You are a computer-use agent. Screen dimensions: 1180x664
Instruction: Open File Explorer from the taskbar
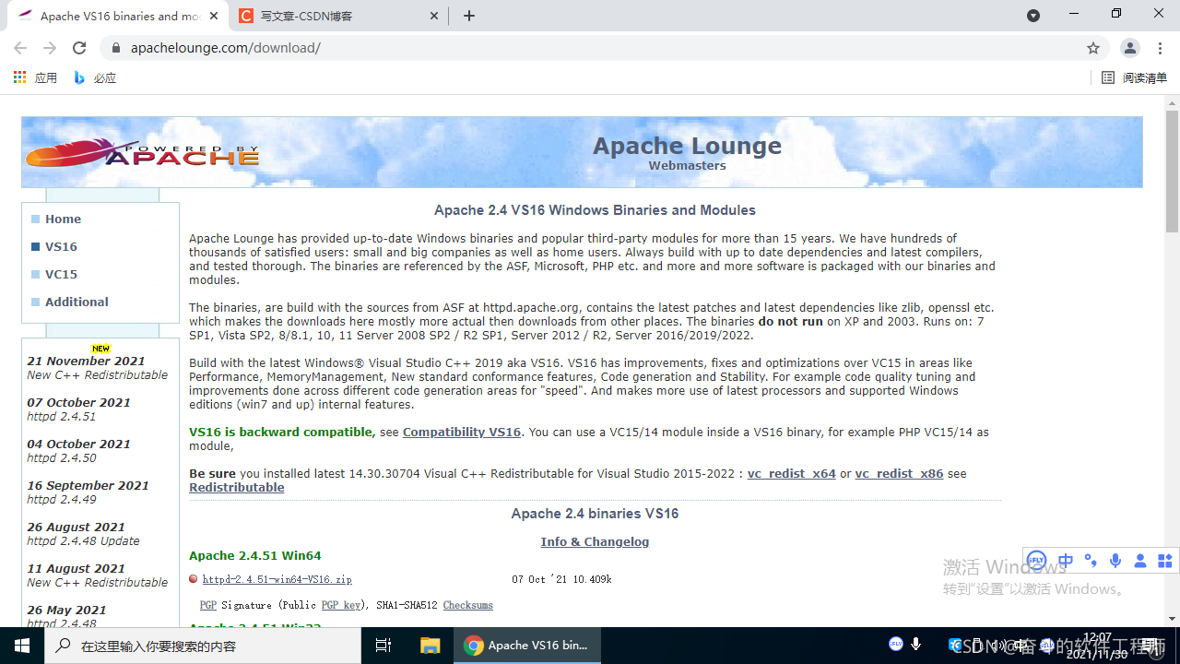click(x=430, y=646)
